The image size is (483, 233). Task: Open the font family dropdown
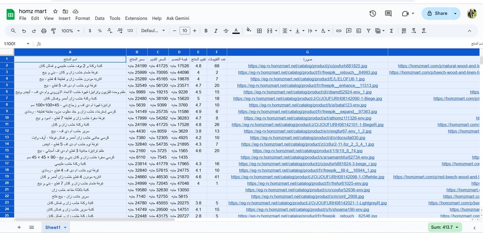pyautogui.click(x=152, y=31)
